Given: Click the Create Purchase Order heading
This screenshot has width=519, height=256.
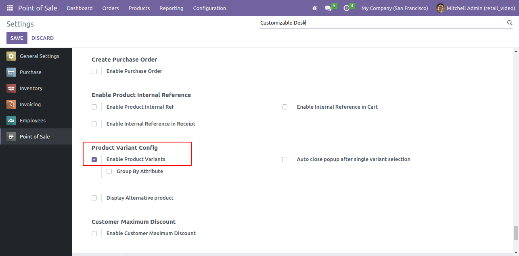Looking at the screenshot, I should [x=124, y=60].
